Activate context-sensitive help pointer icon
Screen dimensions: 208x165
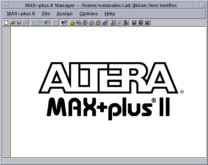click(x=64, y=23)
